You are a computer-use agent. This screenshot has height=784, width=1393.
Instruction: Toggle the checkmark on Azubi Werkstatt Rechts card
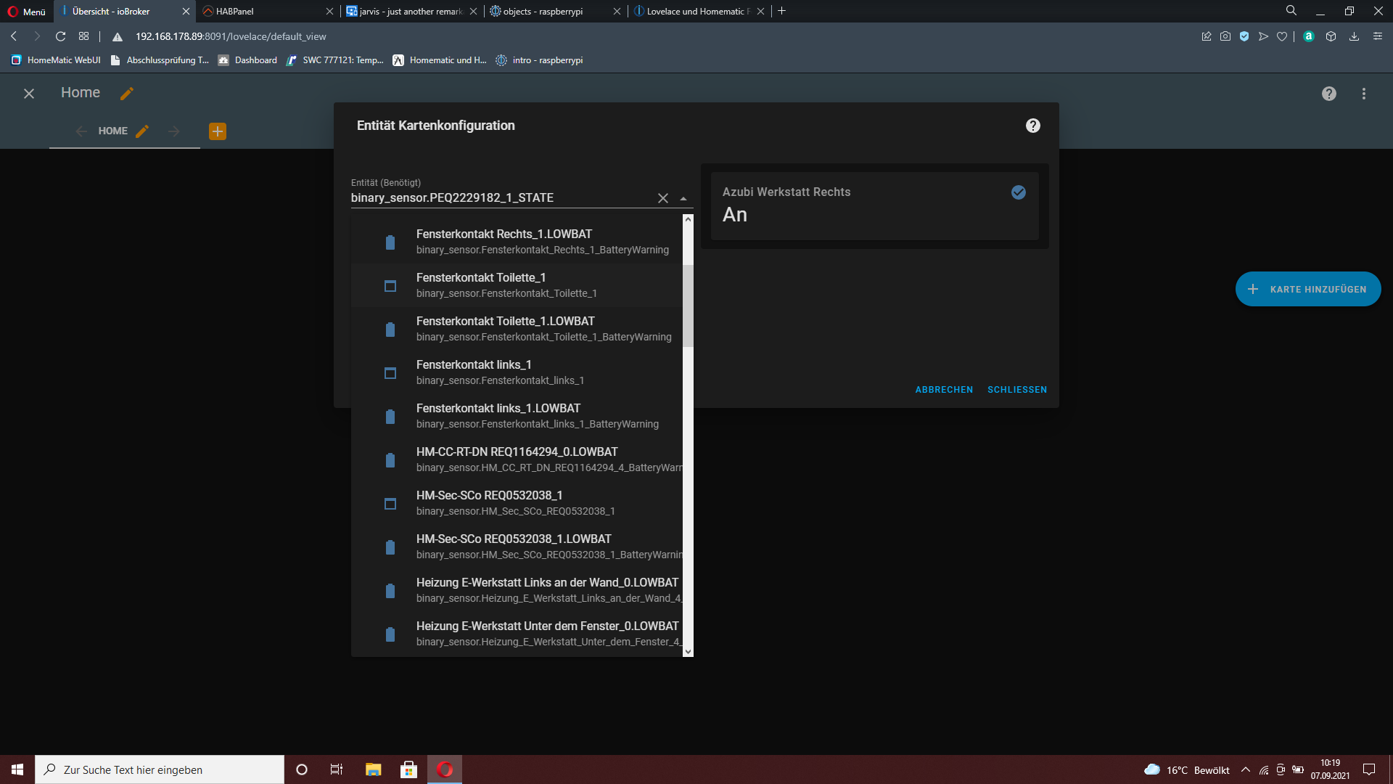pyautogui.click(x=1018, y=192)
